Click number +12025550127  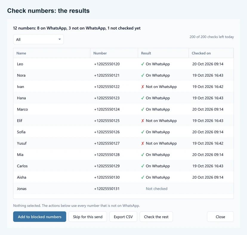click(107, 143)
